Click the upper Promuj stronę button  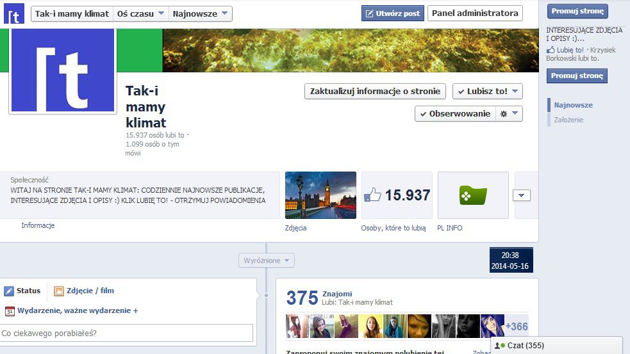point(577,12)
